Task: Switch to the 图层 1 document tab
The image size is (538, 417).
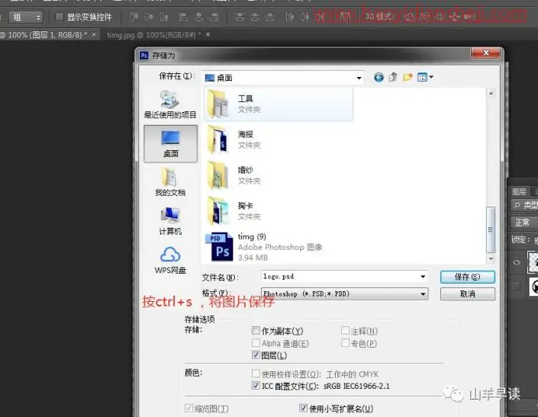Action: click(43, 34)
